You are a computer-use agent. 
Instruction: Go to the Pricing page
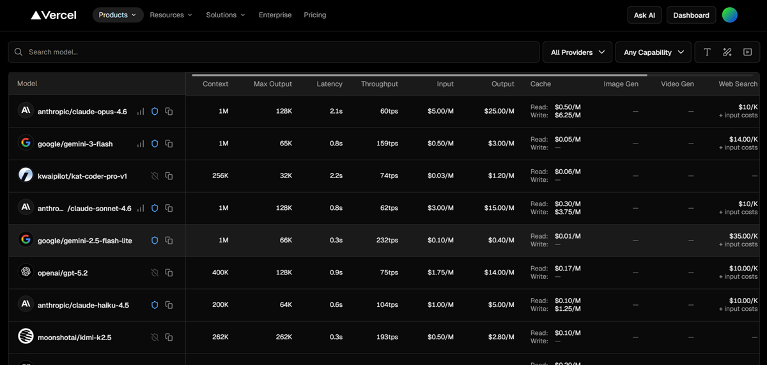[x=314, y=15]
